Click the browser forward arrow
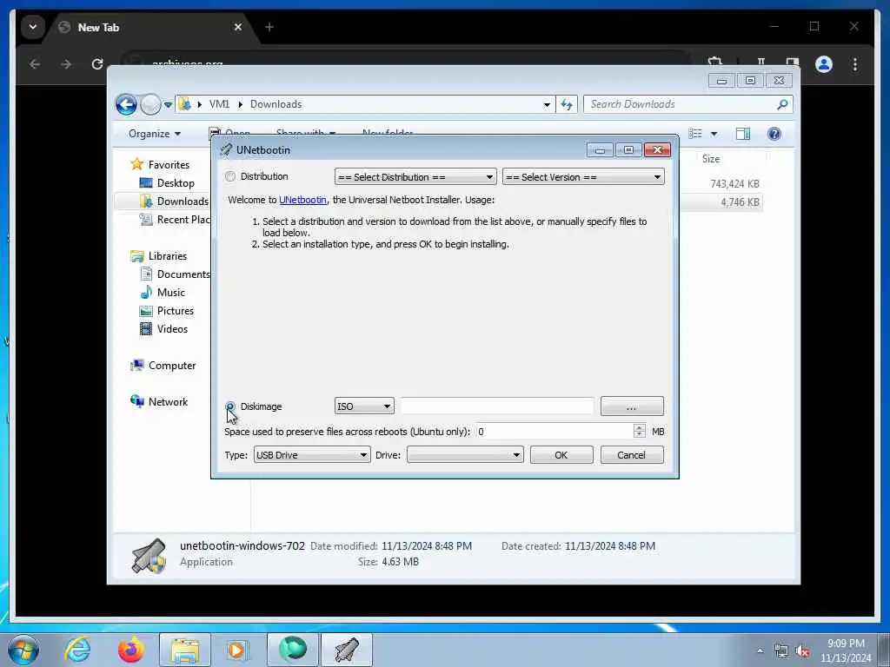This screenshot has height=667, width=890. pyautogui.click(x=66, y=64)
